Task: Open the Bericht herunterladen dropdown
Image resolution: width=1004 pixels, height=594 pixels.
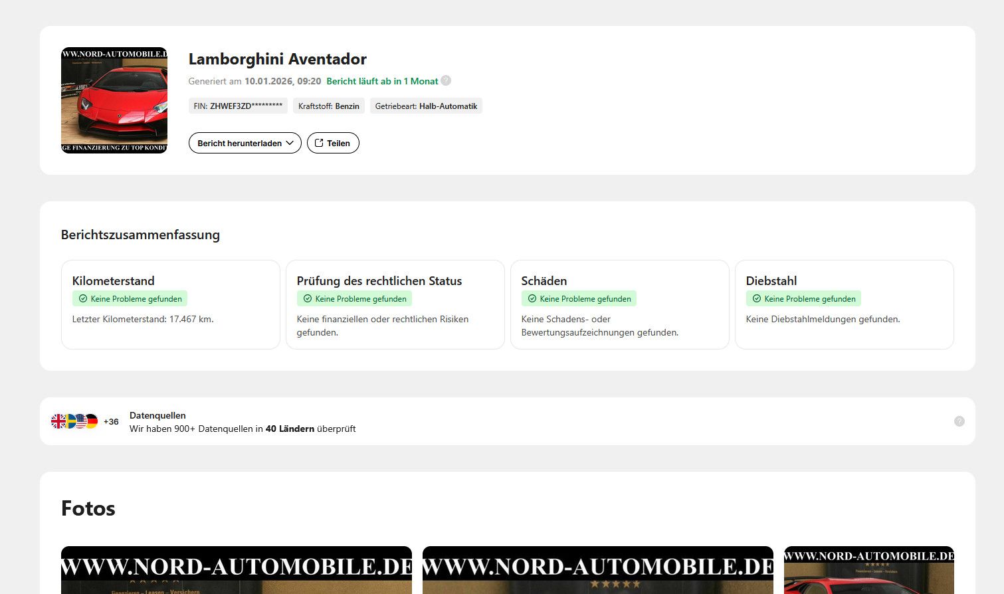Action: (x=245, y=143)
